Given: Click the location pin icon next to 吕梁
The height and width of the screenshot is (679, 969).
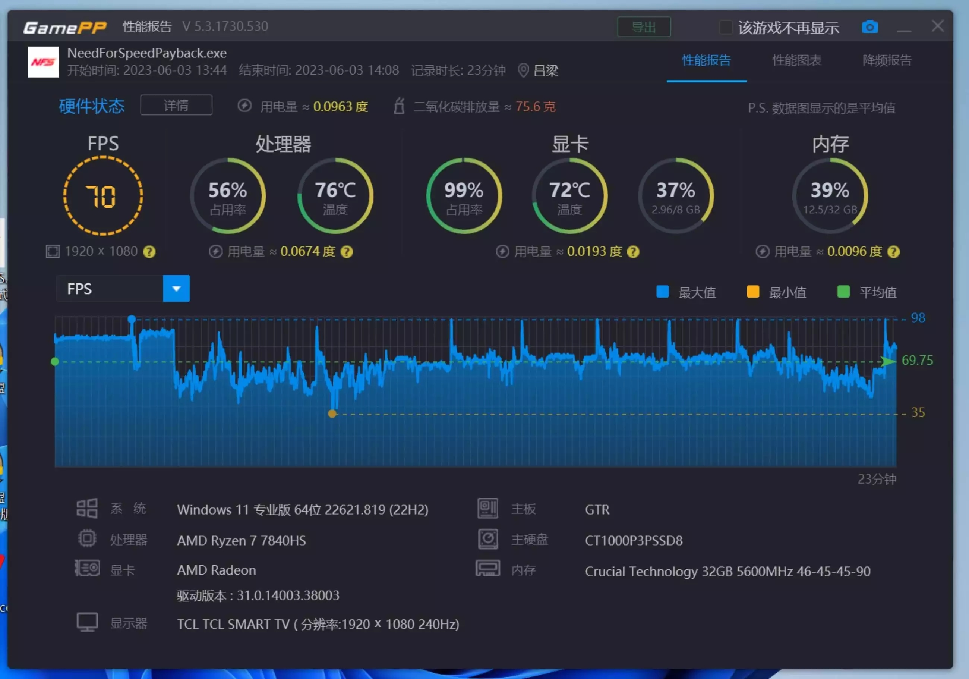Looking at the screenshot, I should coord(523,70).
